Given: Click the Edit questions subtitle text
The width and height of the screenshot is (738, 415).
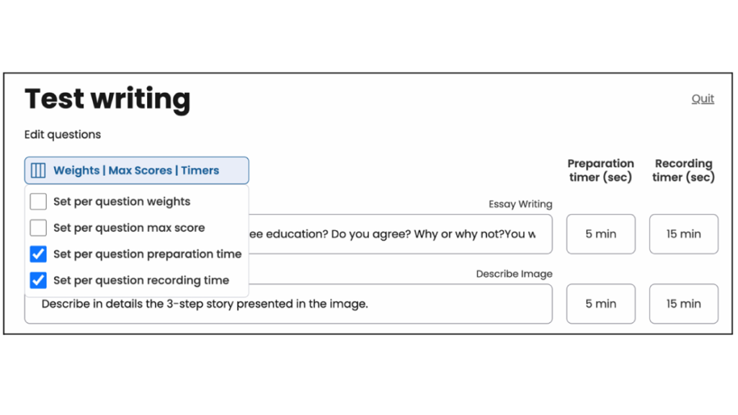Looking at the screenshot, I should pos(63,135).
